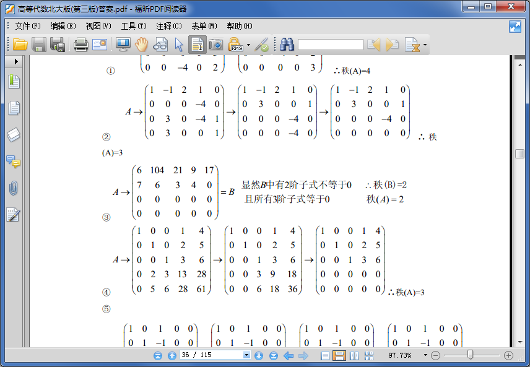Open the 注释 menu
The height and width of the screenshot is (367, 530).
(x=169, y=26)
